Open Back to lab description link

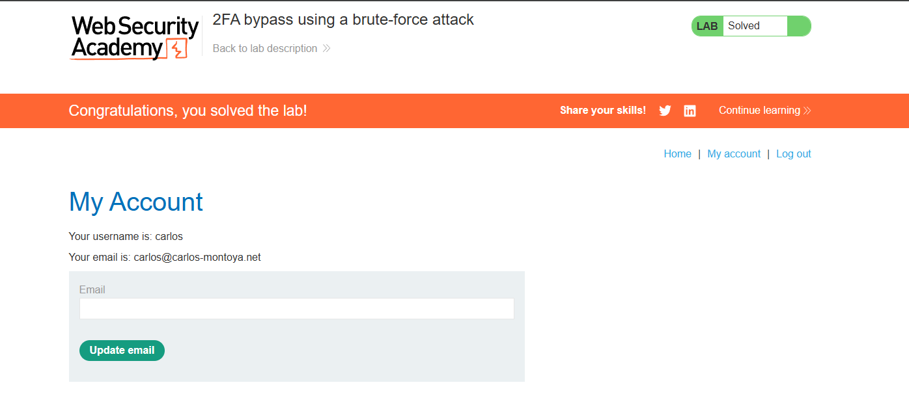click(265, 49)
